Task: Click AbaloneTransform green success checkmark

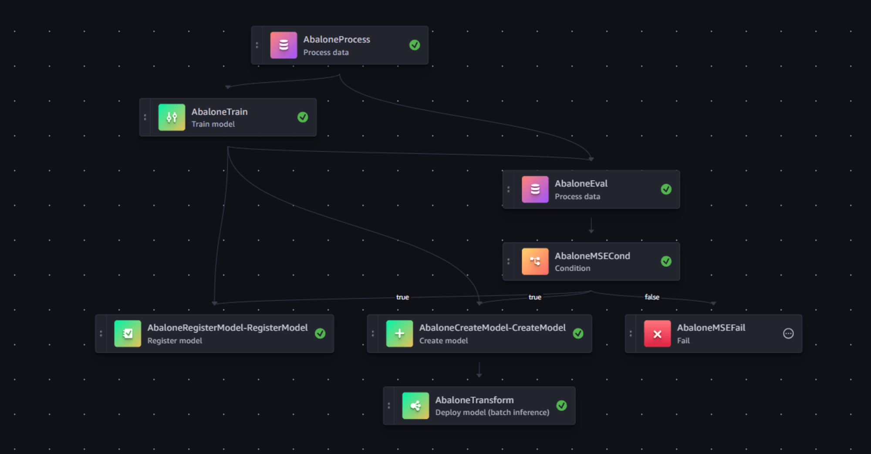Action: (561, 406)
